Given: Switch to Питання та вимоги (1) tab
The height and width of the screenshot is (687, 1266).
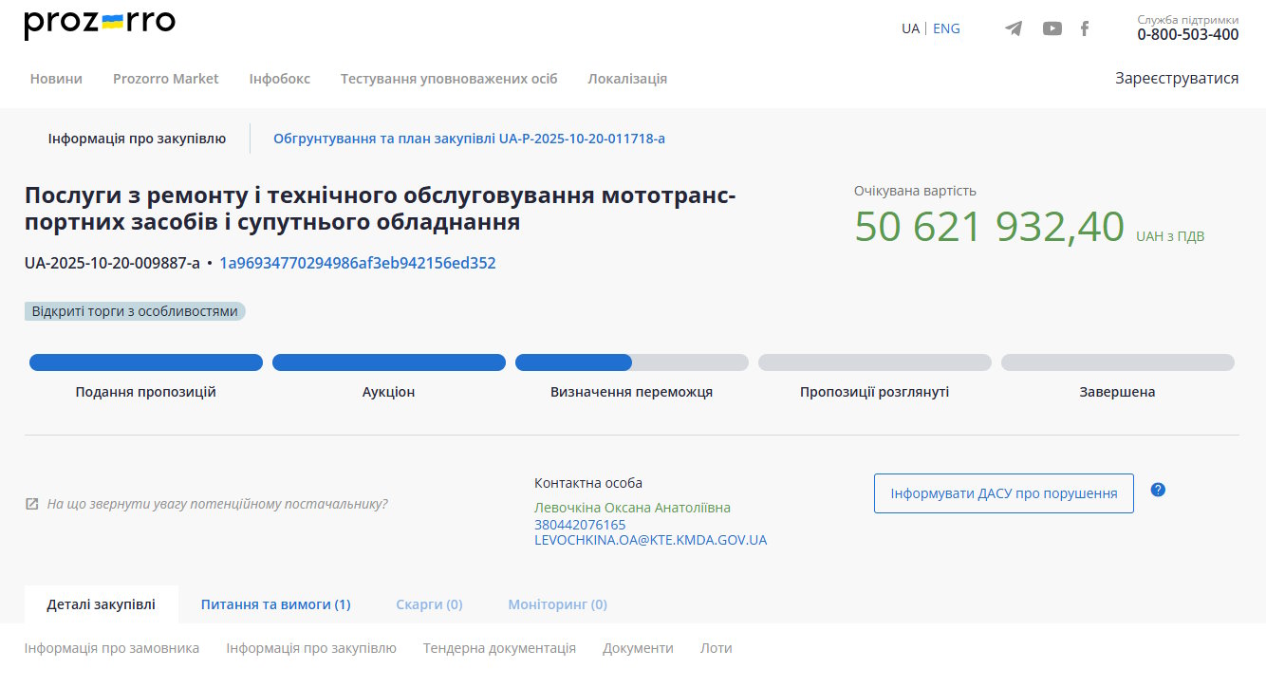Looking at the screenshot, I should point(275,604).
